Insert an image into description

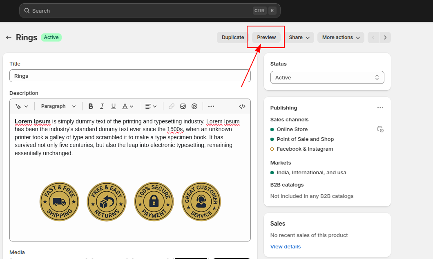[183, 106]
